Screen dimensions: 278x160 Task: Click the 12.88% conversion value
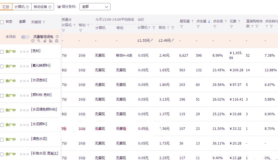click(271, 70)
